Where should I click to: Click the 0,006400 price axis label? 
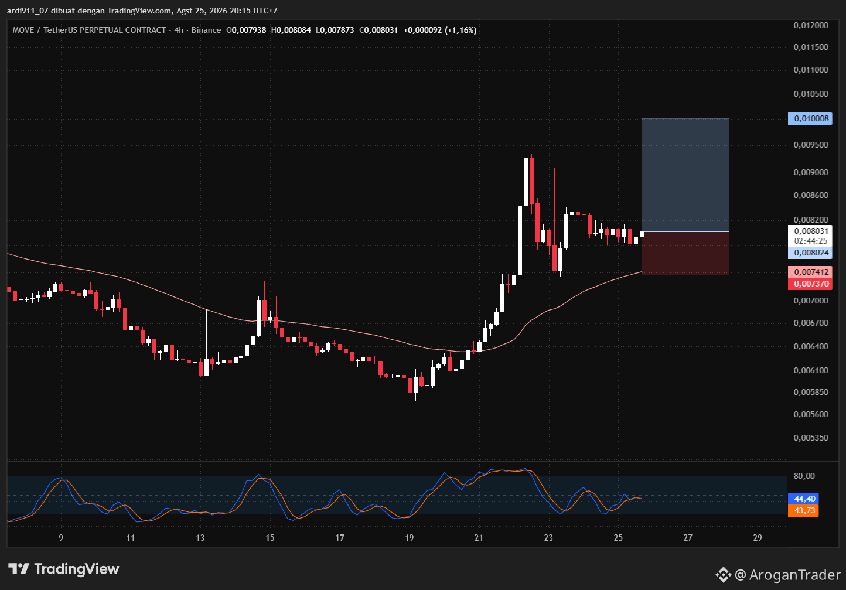(x=811, y=346)
